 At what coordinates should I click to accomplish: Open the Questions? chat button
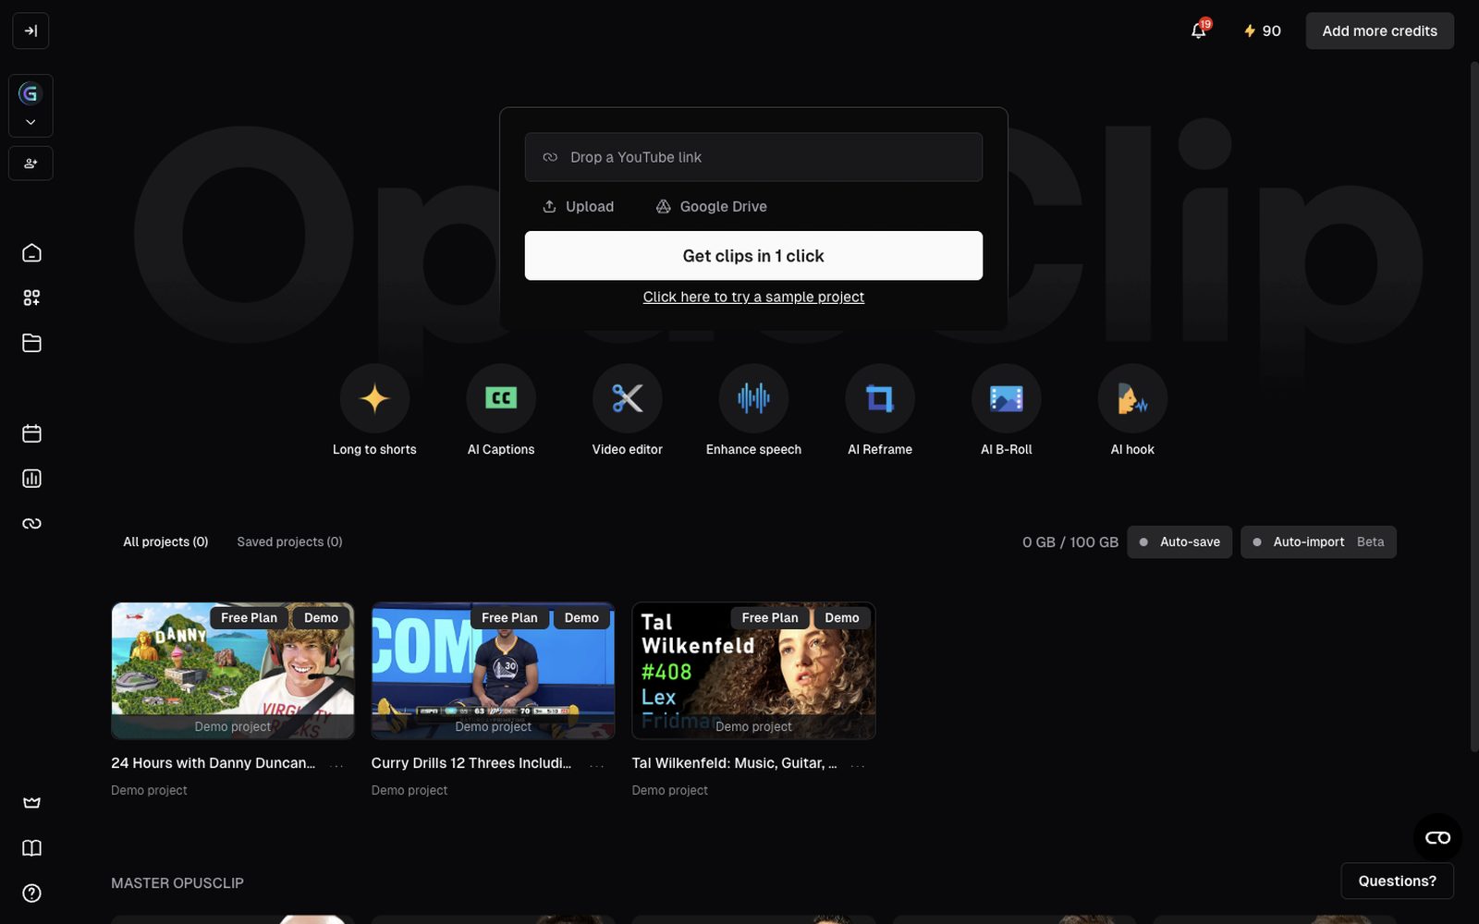click(x=1397, y=881)
